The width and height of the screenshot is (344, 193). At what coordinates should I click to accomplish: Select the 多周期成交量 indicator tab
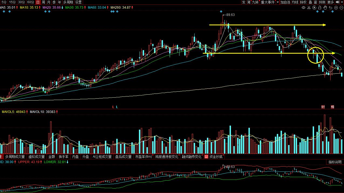15,157
